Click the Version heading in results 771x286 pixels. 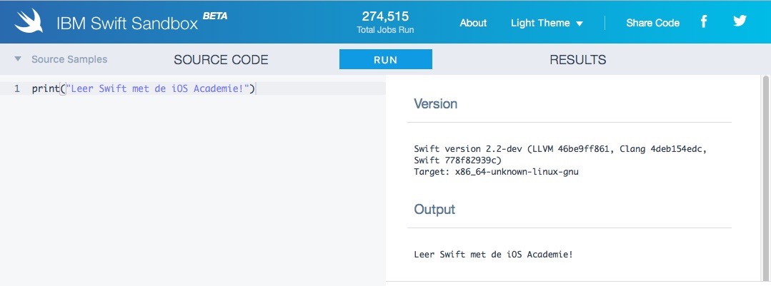pyautogui.click(x=435, y=104)
